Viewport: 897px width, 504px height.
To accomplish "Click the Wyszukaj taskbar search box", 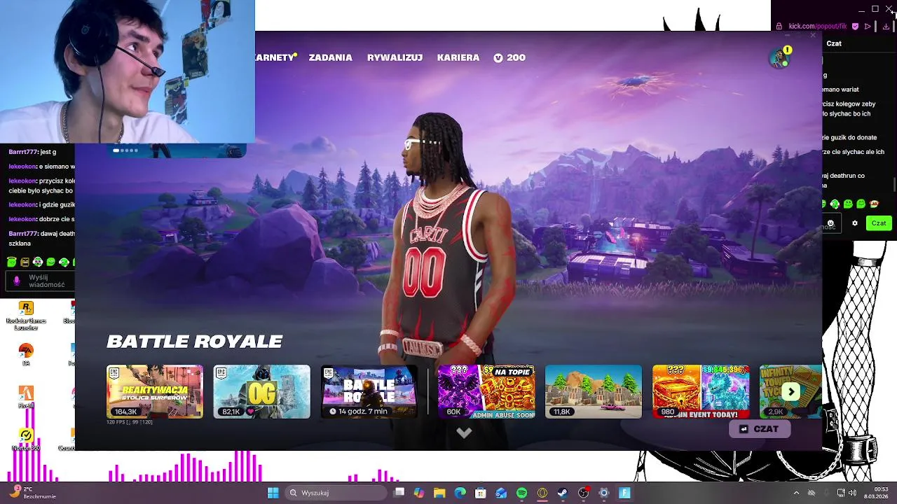I will click(336, 493).
